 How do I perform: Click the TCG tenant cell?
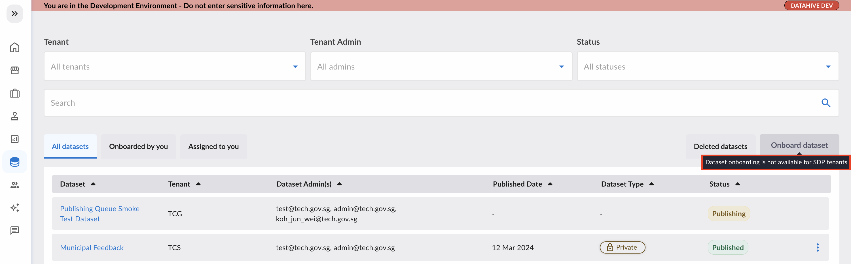(175, 214)
